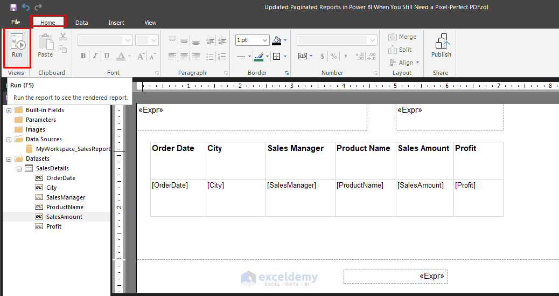Image resolution: width=559 pixels, height=296 pixels.
Task: Align text to vertical middle
Action: [184, 40]
